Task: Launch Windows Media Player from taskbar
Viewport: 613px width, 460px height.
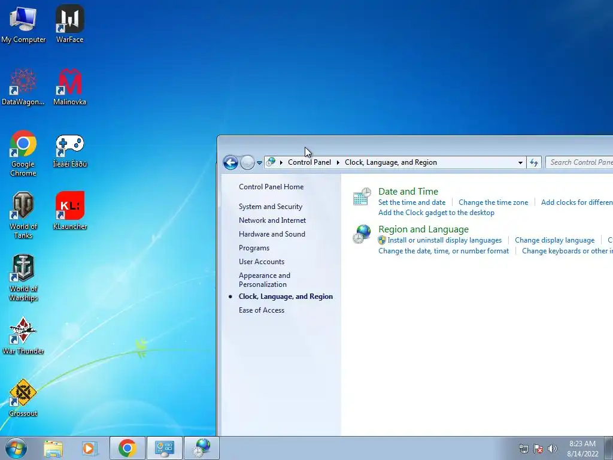Action: pyautogui.click(x=89, y=448)
